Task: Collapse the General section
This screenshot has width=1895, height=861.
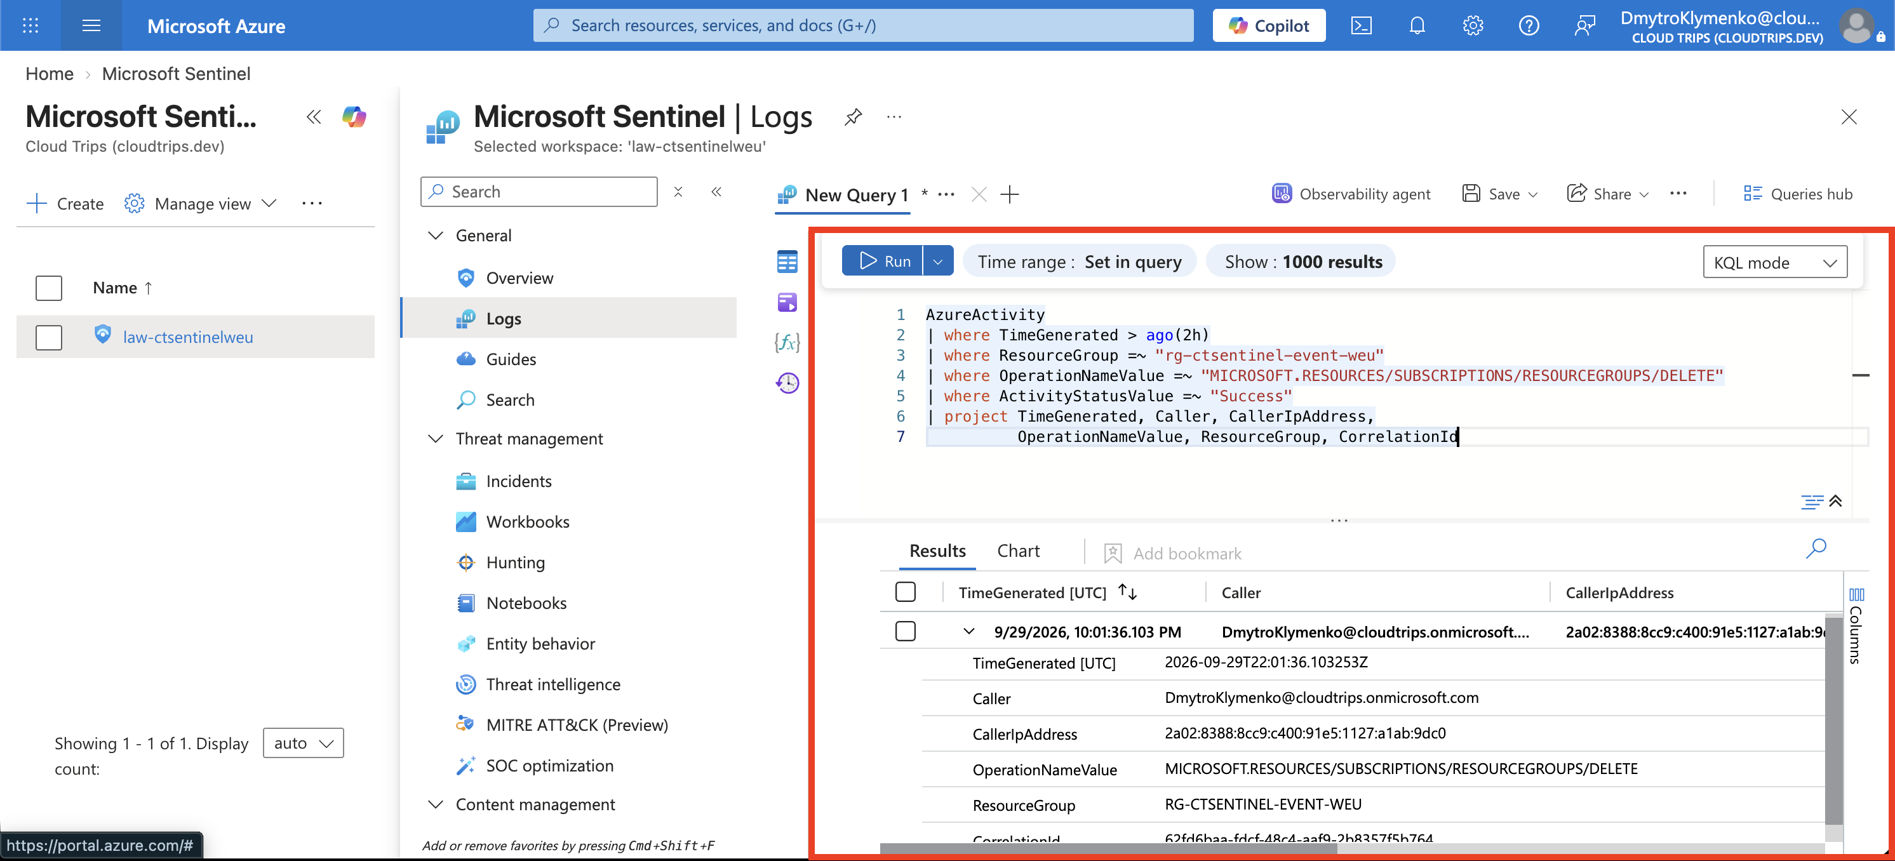Action: 436,236
